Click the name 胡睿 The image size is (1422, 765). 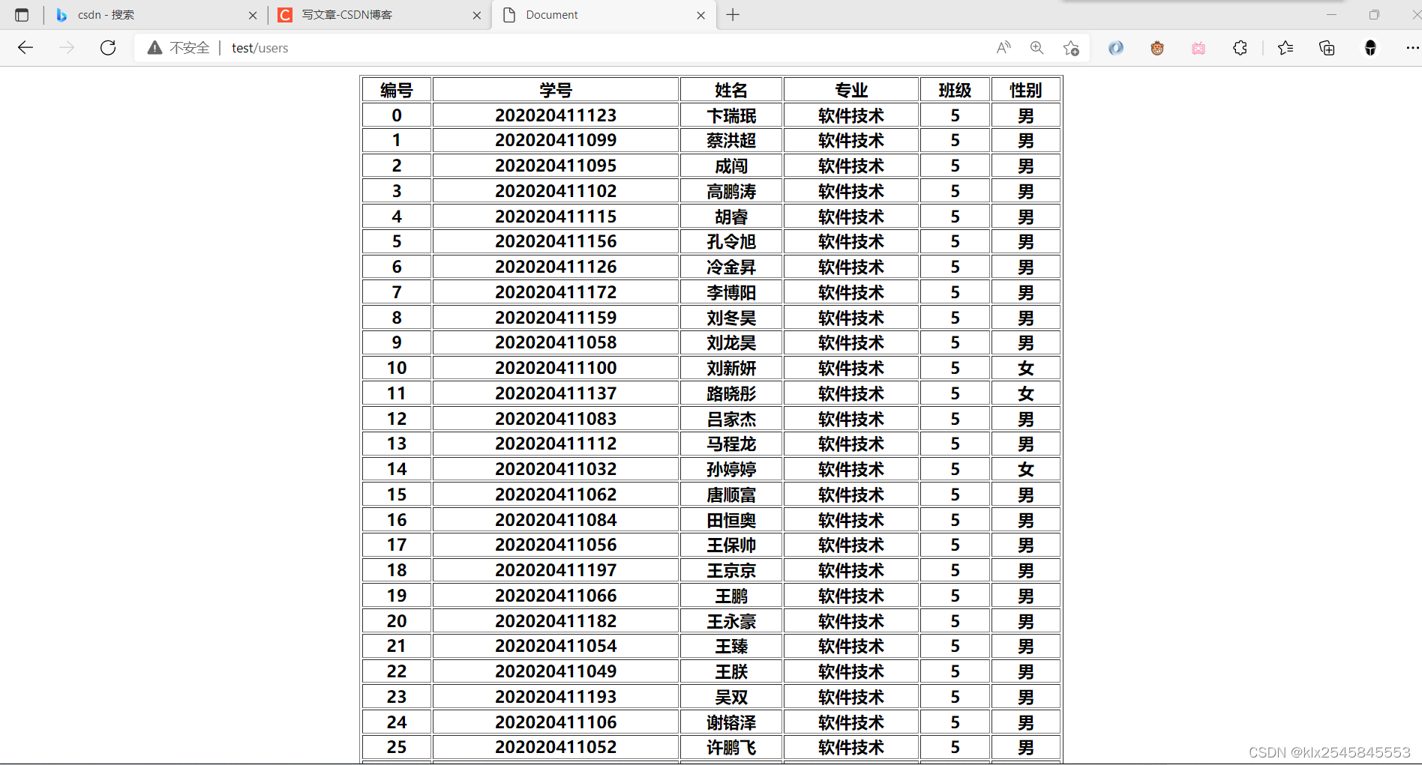pos(731,217)
